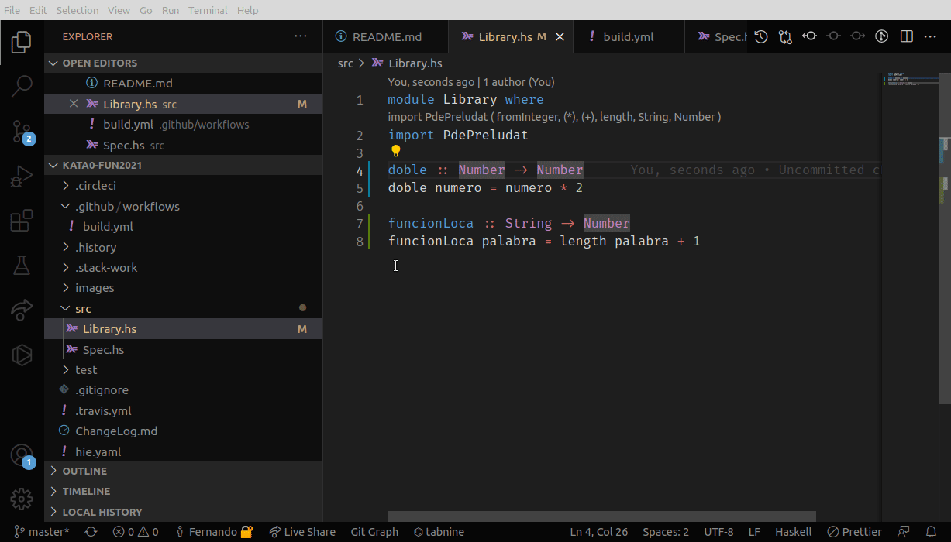The width and height of the screenshot is (951, 542).
Task: Open the Search view in activity bar
Action: (x=22, y=86)
